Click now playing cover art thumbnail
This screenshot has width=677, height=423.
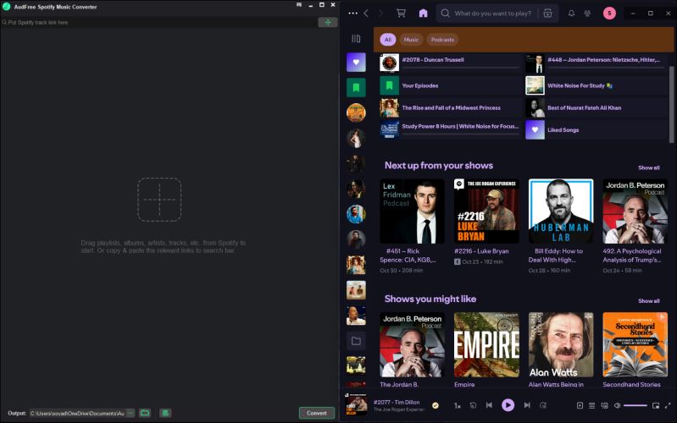pyautogui.click(x=356, y=405)
